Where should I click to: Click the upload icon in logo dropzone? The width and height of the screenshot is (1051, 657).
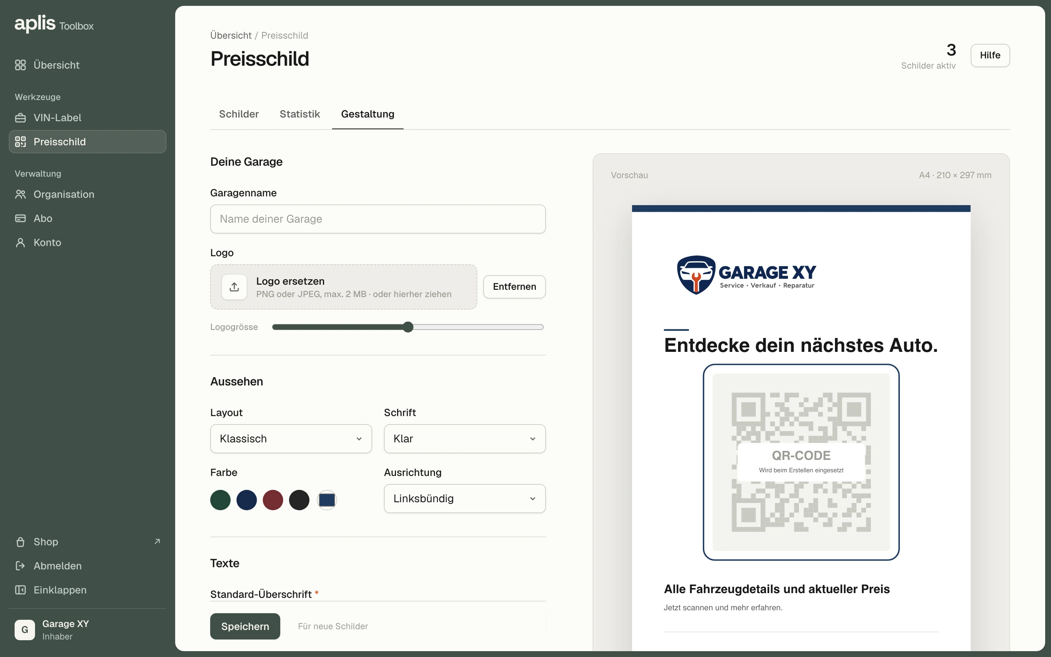tap(234, 287)
